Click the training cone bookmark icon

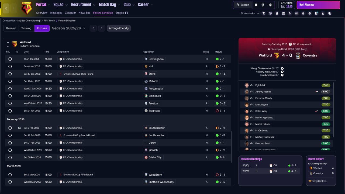[x=323, y=13]
